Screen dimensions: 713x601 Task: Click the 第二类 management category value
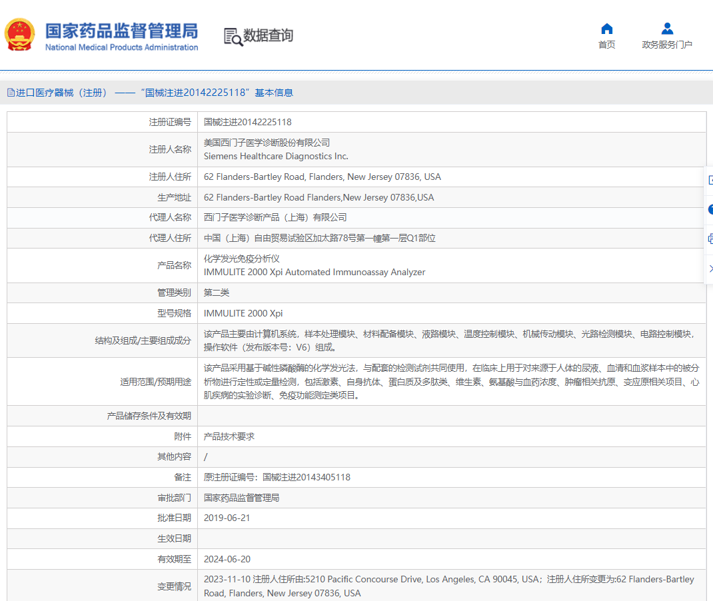(x=217, y=293)
